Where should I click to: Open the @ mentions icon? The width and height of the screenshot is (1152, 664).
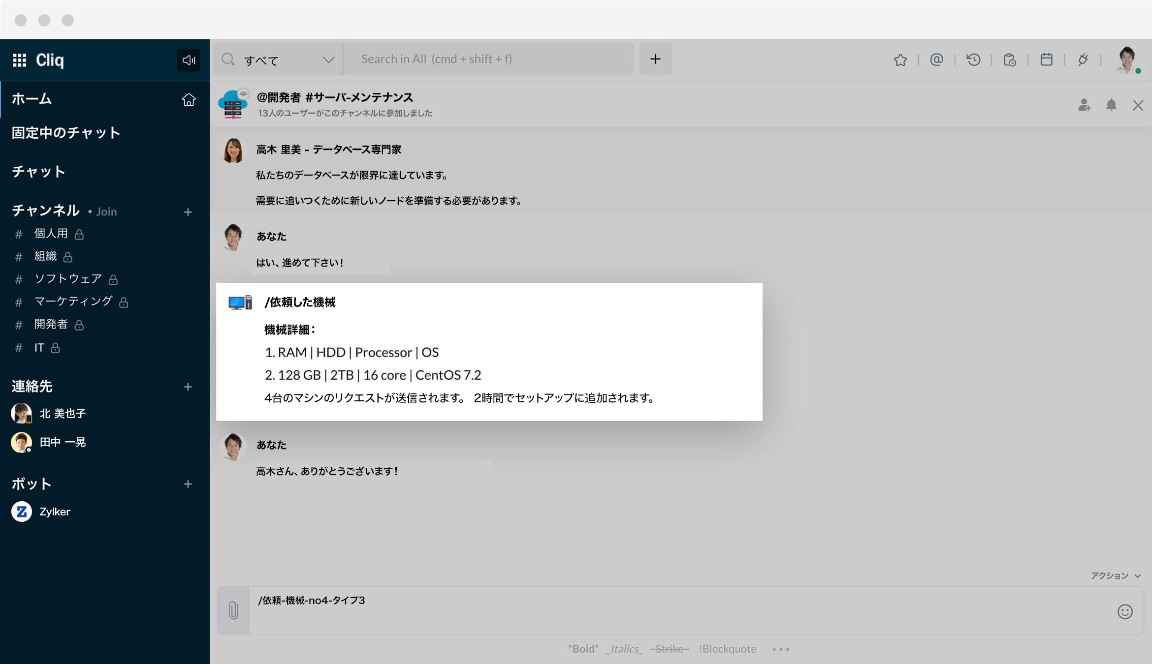tap(936, 60)
